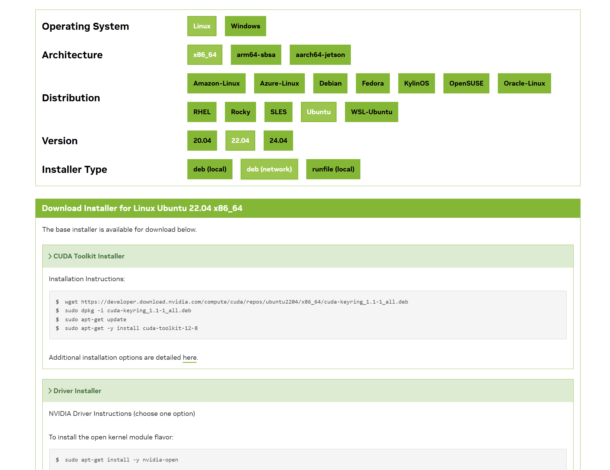The height and width of the screenshot is (470, 610).
Task: Click the Operating System label
Action: [x=85, y=26]
